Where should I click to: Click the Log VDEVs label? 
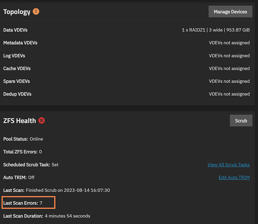pos(14,56)
